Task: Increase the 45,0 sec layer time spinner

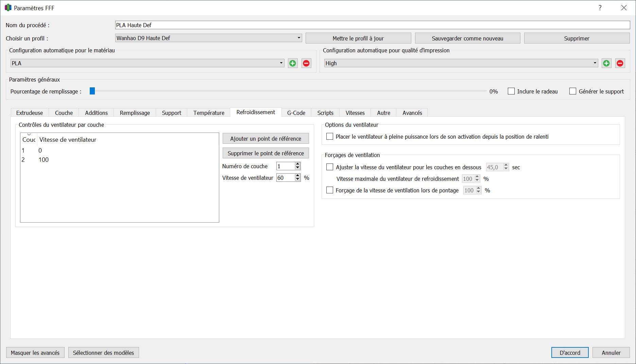Action: 506,165
